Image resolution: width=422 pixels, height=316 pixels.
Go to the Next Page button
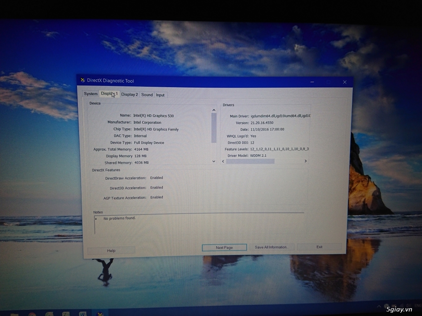coord(224,247)
